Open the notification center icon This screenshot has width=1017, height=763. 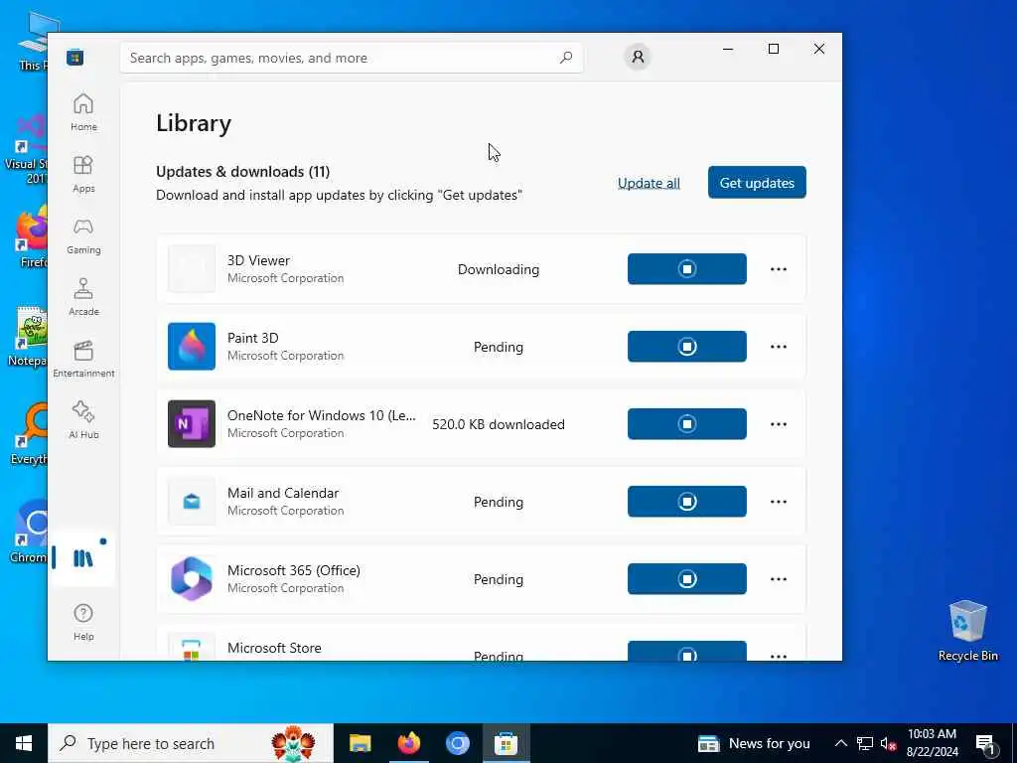tap(985, 743)
